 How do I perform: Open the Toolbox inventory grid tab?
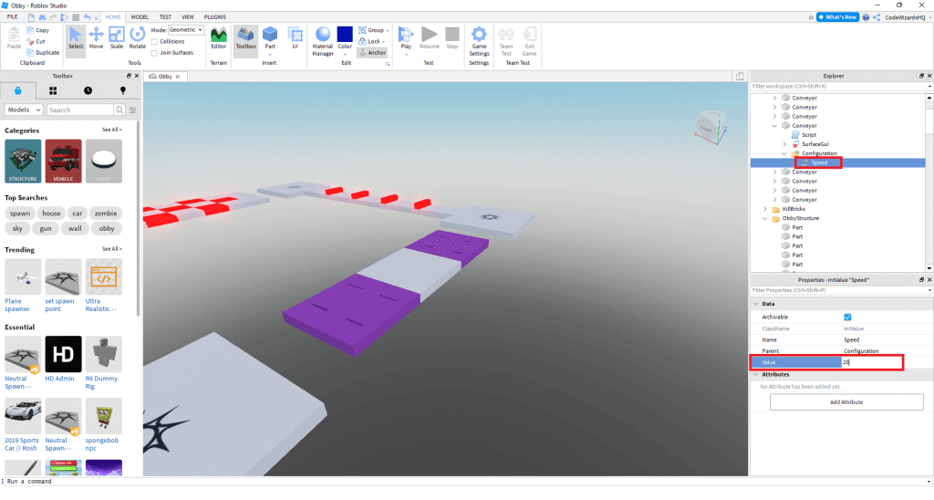pyautogui.click(x=53, y=90)
